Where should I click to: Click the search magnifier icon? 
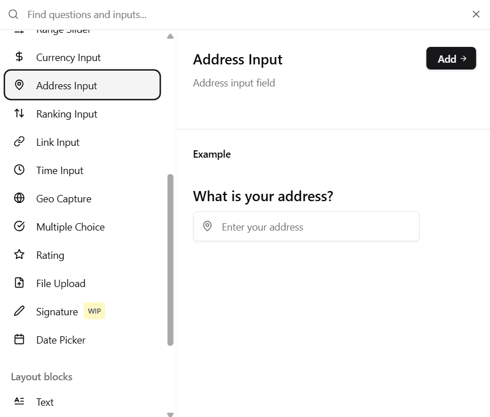click(12, 14)
